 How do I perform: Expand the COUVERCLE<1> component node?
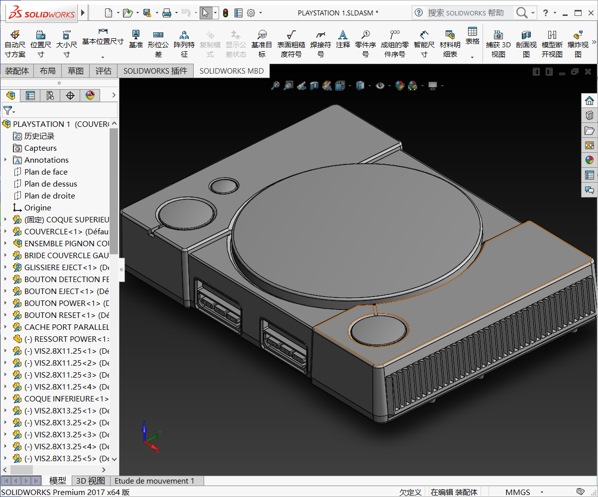[5, 231]
